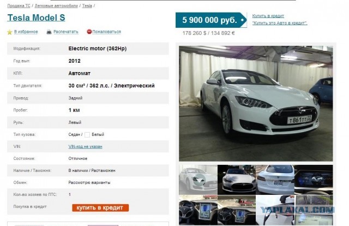This screenshot has height=226, width=349.
Task: Open the 'Продажа ТС' breadcrumb link
Action: click(19, 6)
